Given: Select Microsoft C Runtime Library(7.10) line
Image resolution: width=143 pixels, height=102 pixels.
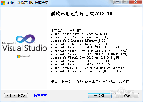Looking at the screenshot, I should pyautogui.click(x=79, y=44).
